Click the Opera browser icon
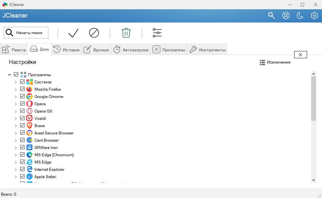Screen dimensions: 322x198 29,104
